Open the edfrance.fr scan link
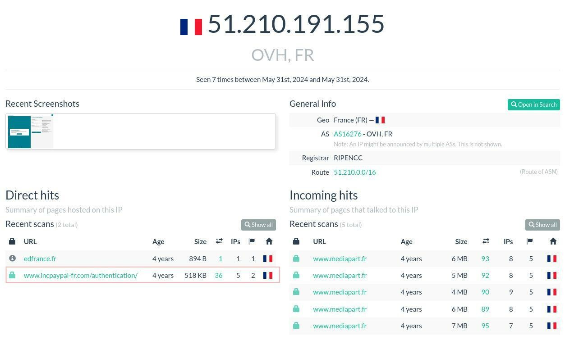Image resolution: width=565 pixels, height=340 pixels. click(40, 258)
